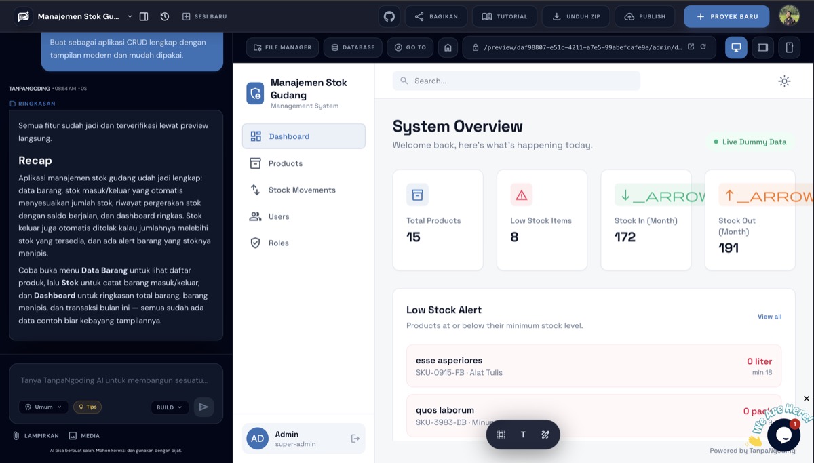Select the text edit T tool
Screen dimensions: 814x463
(x=523, y=435)
